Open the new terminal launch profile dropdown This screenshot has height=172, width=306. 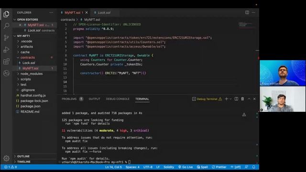click(230, 99)
